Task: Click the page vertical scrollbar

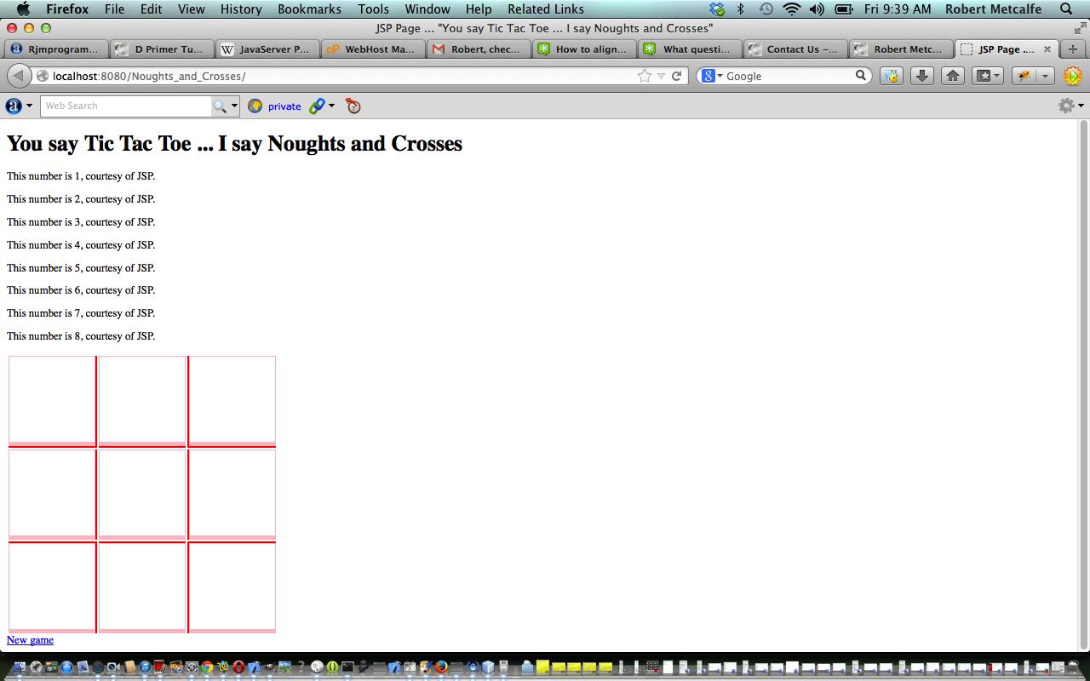Action: click(x=1083, y=385)
